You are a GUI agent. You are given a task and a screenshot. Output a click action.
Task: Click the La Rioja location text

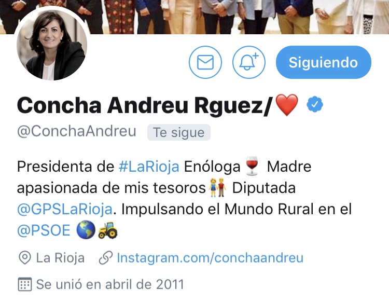tap(60, 257)
